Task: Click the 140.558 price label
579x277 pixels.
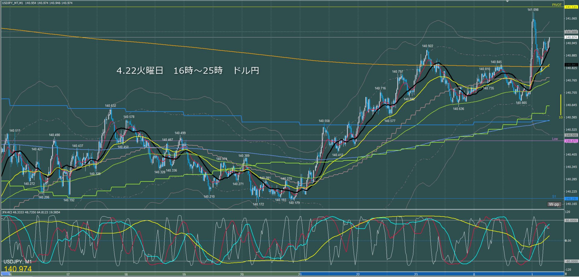Action: click(324, 121)
